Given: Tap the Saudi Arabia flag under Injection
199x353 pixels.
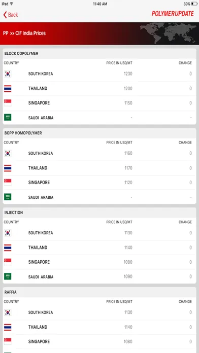Looking at the screenshot, I should click(8, 276).
